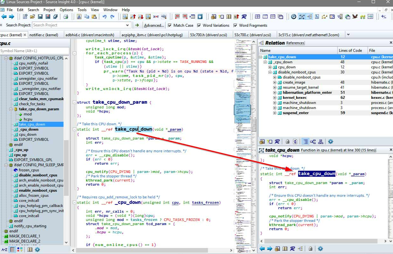
Task: Open the Project menu
Action: [x=49, y=10]
